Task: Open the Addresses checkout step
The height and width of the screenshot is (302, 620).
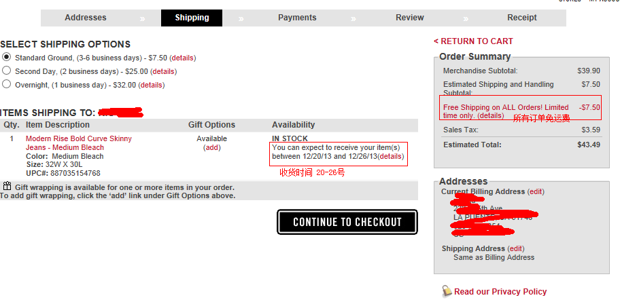Action: coord(86,18)
